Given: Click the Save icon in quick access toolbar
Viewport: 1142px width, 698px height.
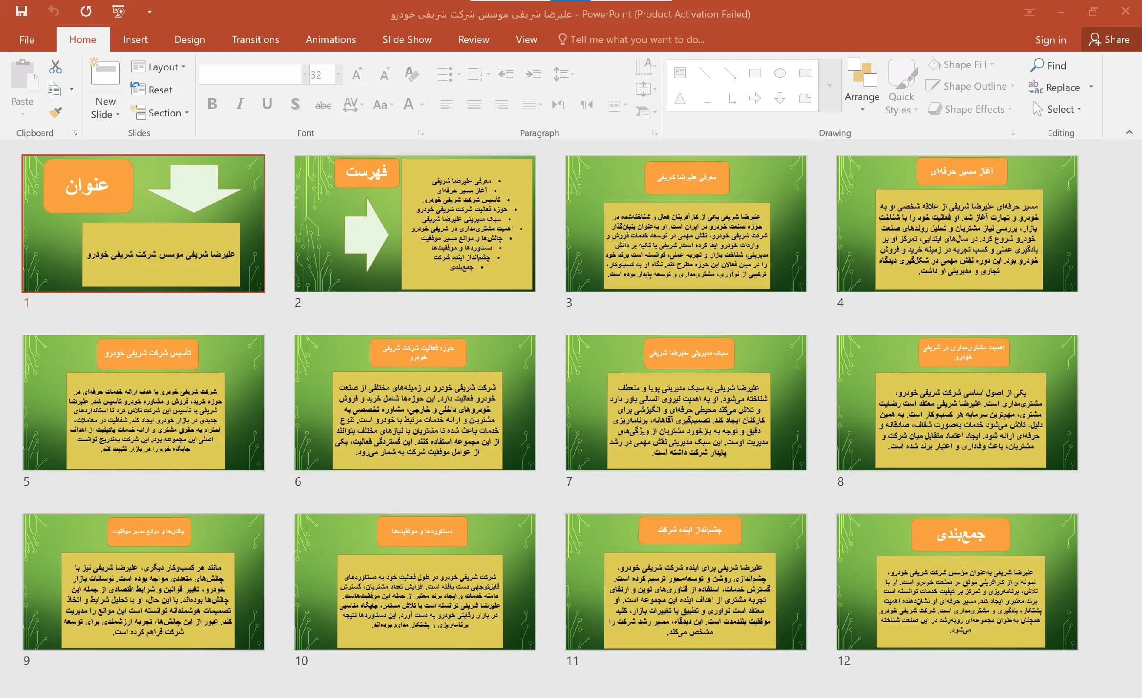Looking at the screenshot, I should [21, 11].
